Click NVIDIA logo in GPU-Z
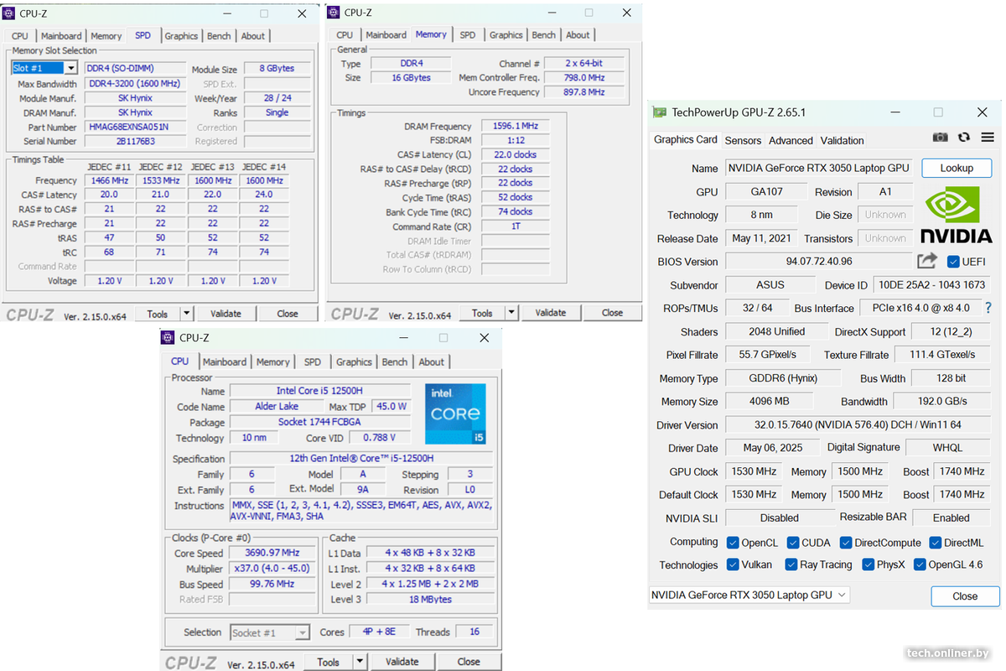Screen dimensions: 1006x671 click(957, 215)
